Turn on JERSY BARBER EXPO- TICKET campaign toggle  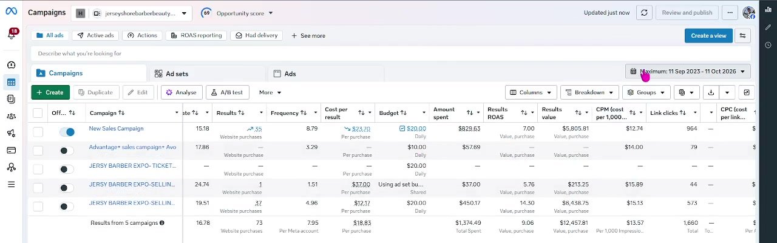point(67,169)
